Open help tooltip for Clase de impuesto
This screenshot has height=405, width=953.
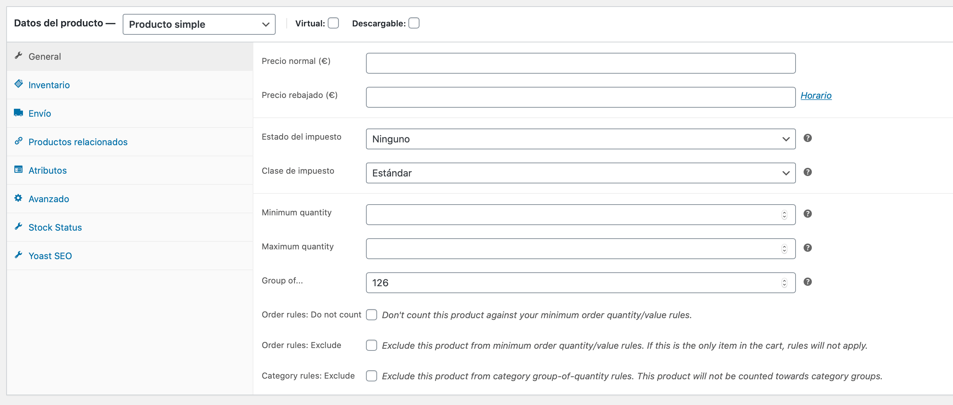pyautogui.click(x=808, y=172)
